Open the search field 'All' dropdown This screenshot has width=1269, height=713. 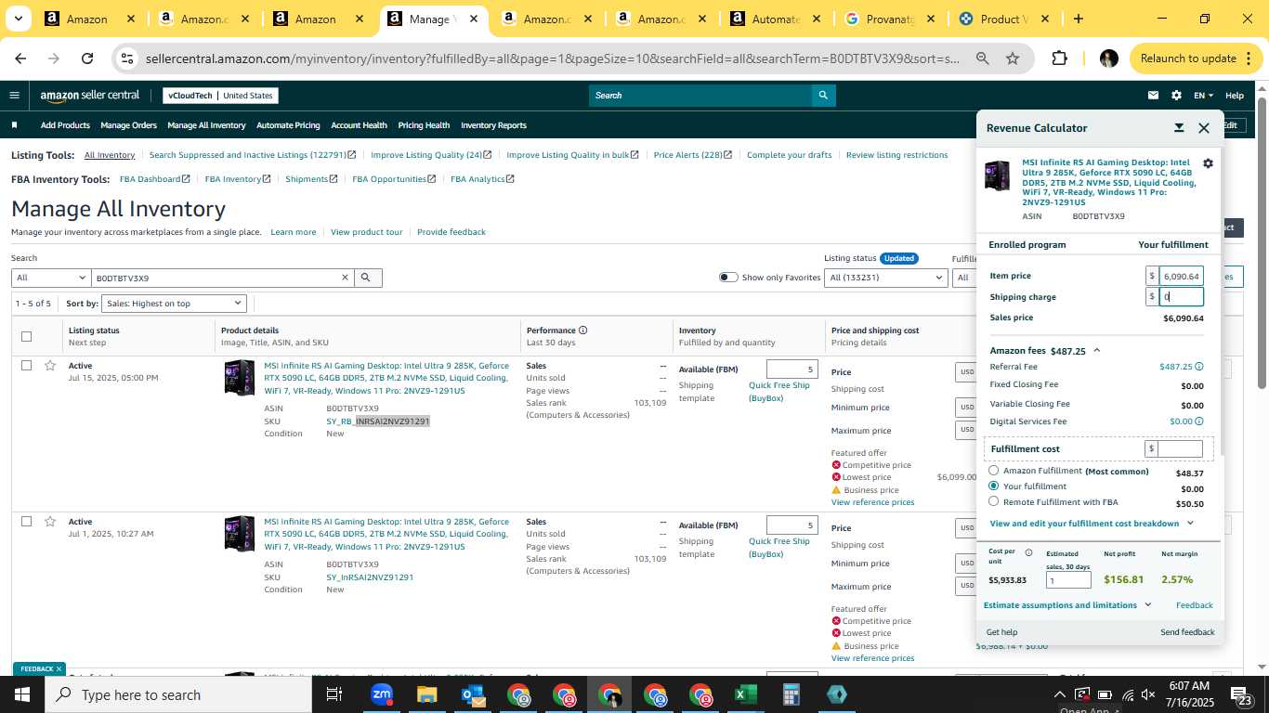click(x=50, y=278)
